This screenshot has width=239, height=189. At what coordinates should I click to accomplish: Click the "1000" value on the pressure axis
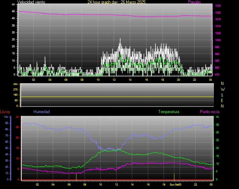[218, 40]
